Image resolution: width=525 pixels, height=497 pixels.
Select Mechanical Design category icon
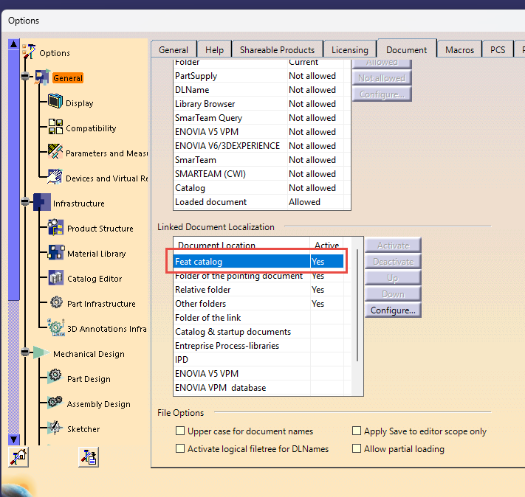pos(41,352)
